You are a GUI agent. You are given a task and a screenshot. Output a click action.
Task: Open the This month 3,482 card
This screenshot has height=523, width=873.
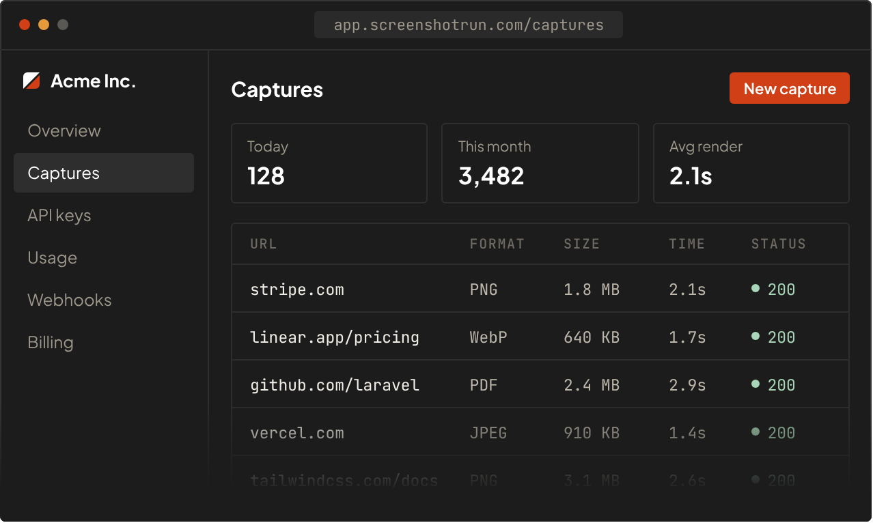pyautogui.click(x=540, y=163)
